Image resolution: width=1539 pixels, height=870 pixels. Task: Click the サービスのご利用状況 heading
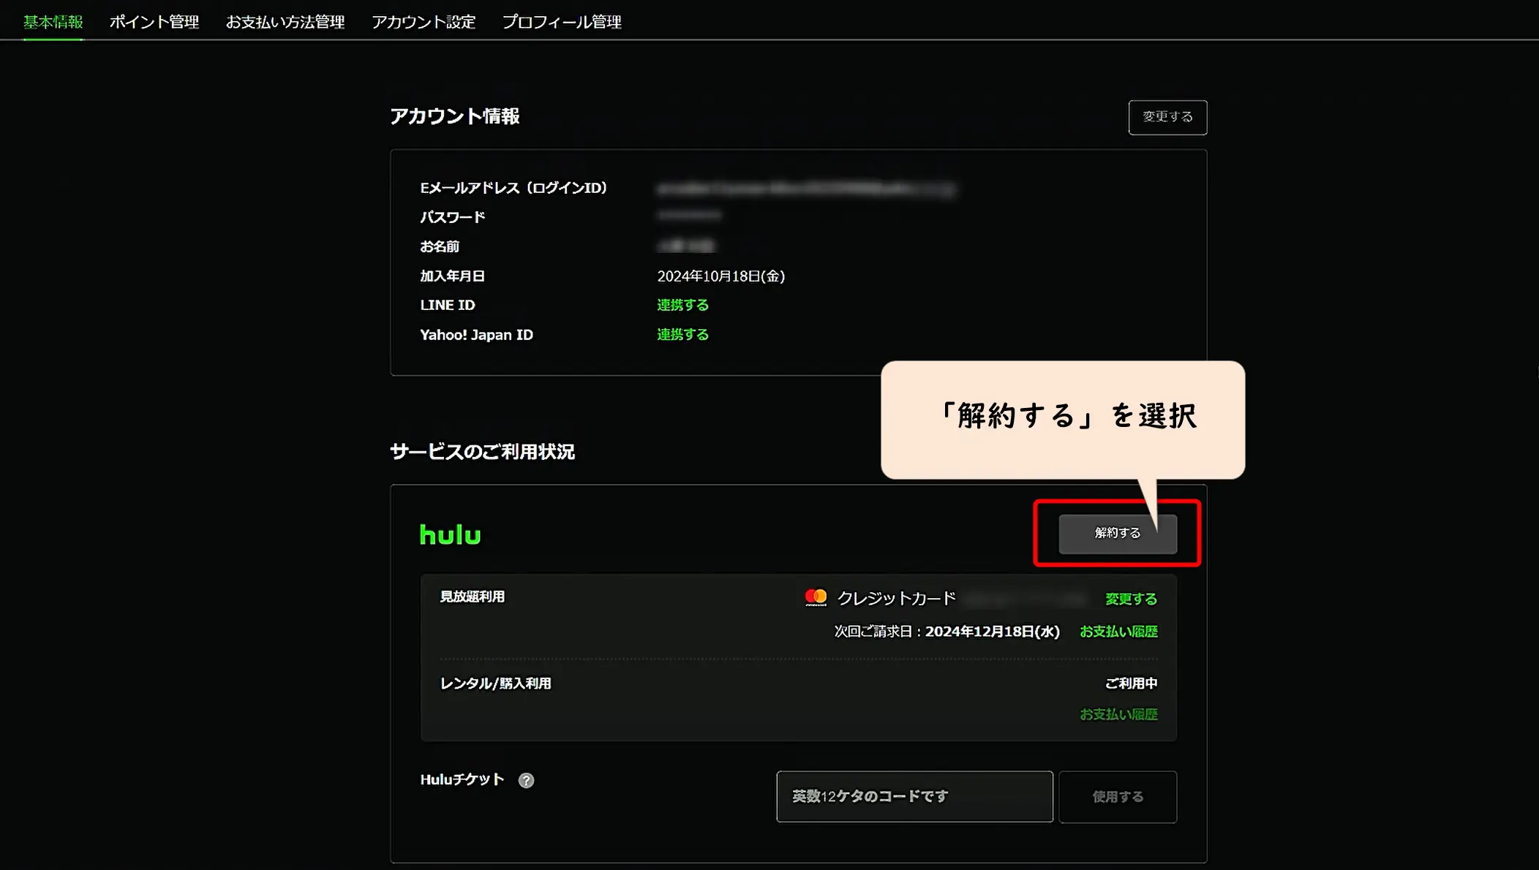pyautogui.click(x=482, y=451)
